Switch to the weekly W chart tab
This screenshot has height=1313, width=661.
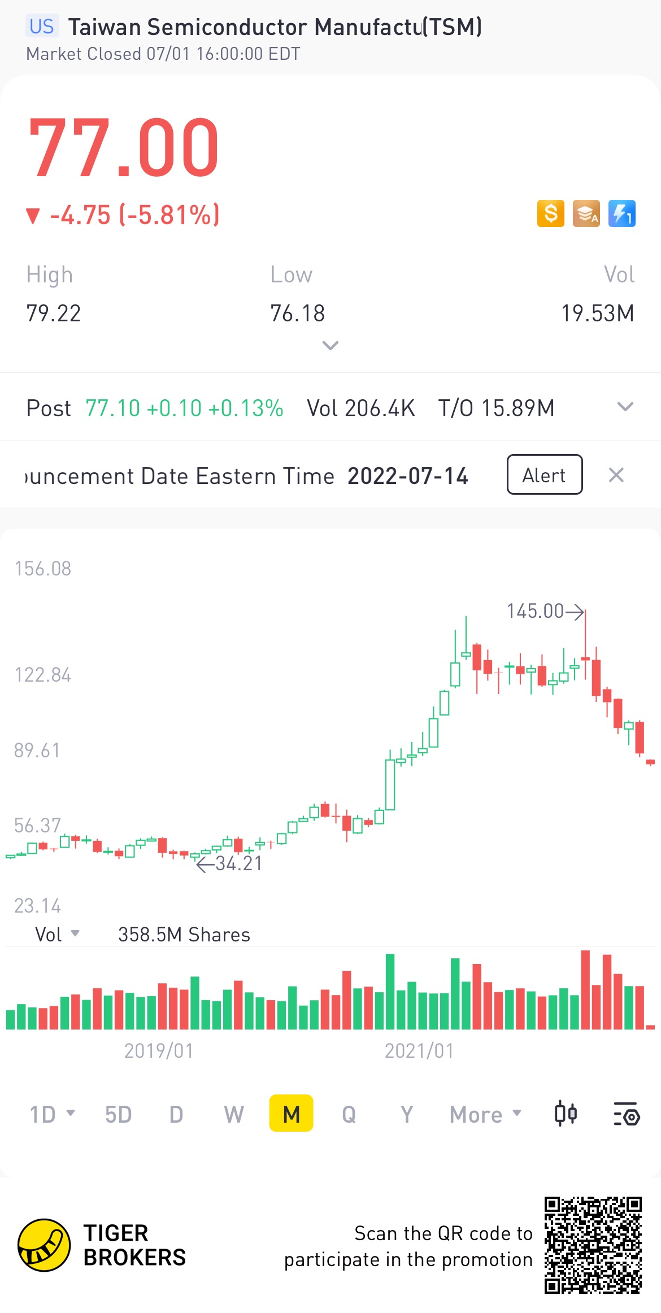click(233, 1114)
